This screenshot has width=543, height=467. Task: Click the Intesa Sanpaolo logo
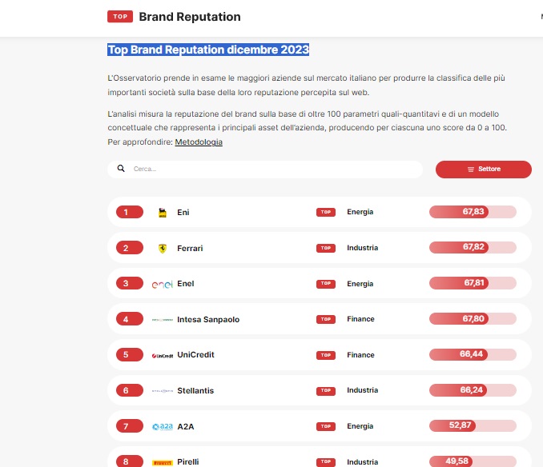coord(163,320)
